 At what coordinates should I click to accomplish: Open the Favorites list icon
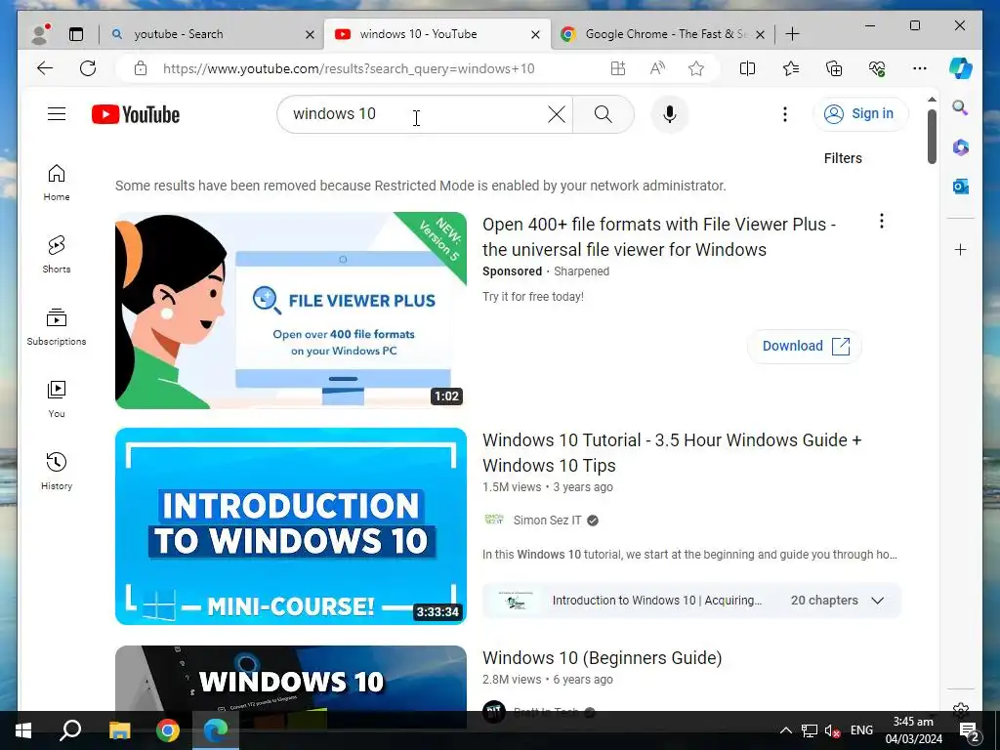tap(791, 68)
